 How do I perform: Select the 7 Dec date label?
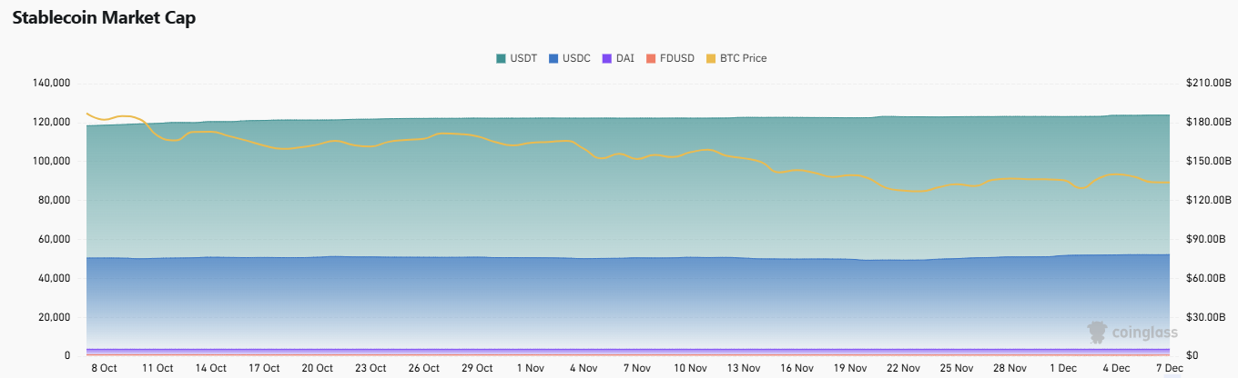1169,368
